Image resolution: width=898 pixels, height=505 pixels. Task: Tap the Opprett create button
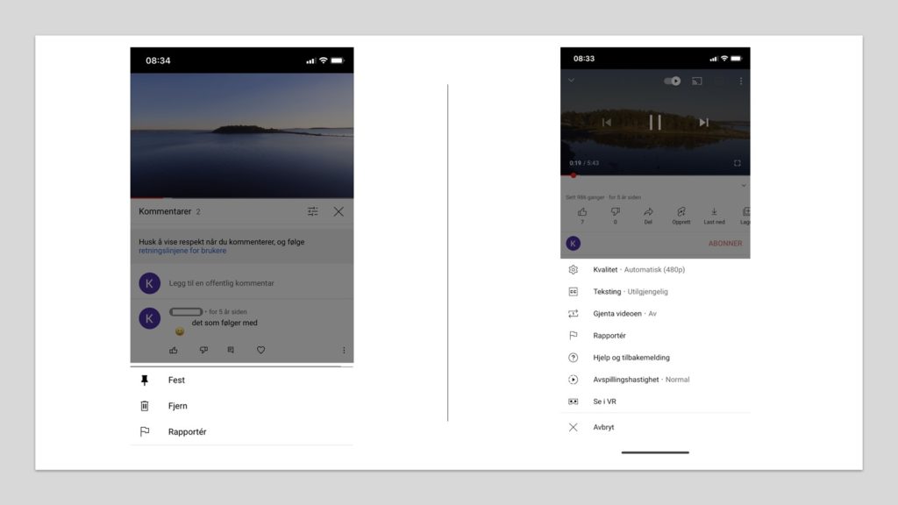coord(681,216)
